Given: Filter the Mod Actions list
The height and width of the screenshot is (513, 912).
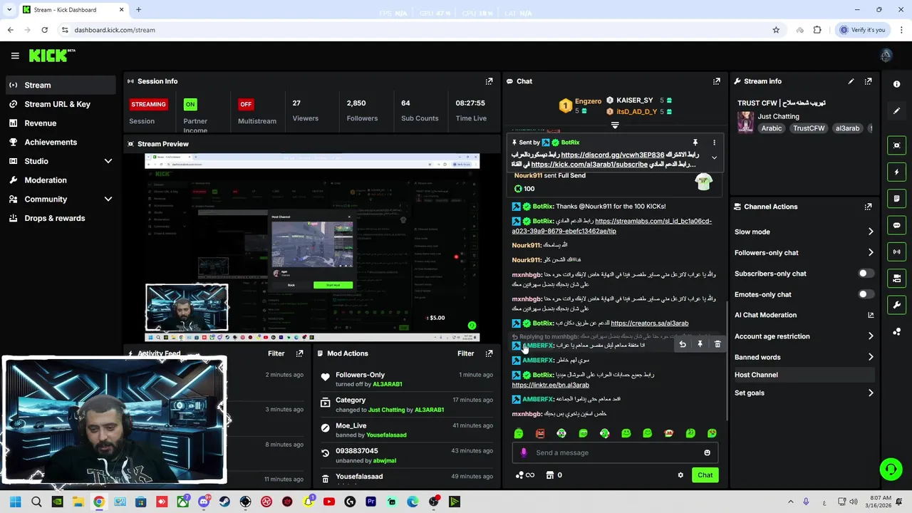Looking at the screenshot, I should pos(465,353).
